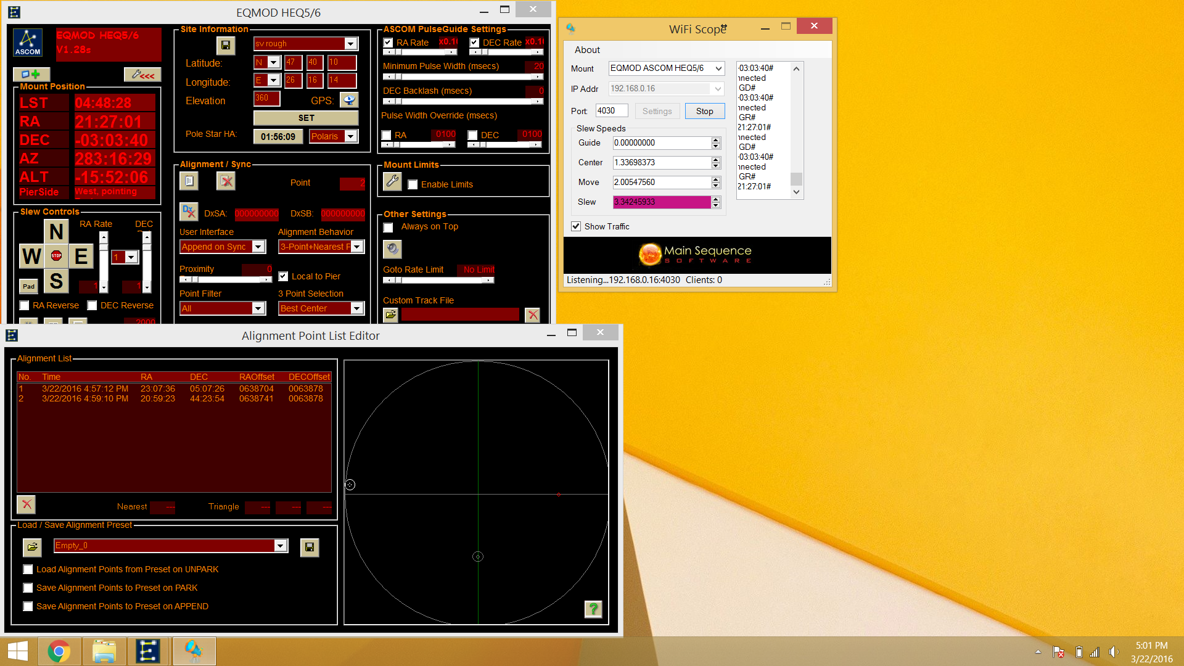Clear alignment data with red X icon
This screenshot has width=1184, height=666.
pos(226,181)
